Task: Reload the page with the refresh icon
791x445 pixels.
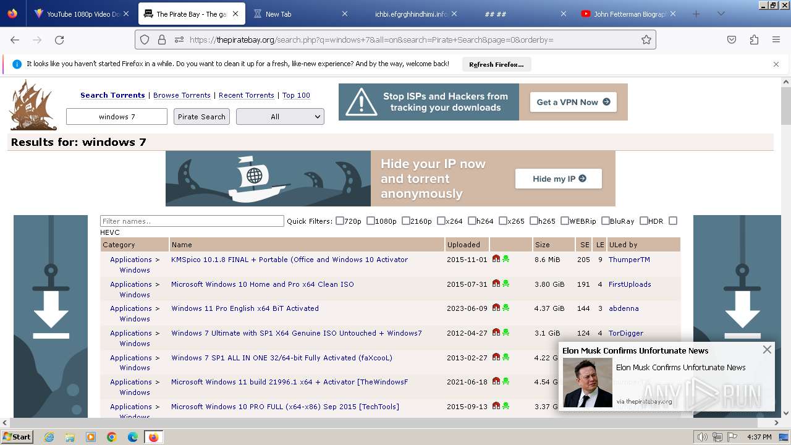Action: [x=59, y=40]
